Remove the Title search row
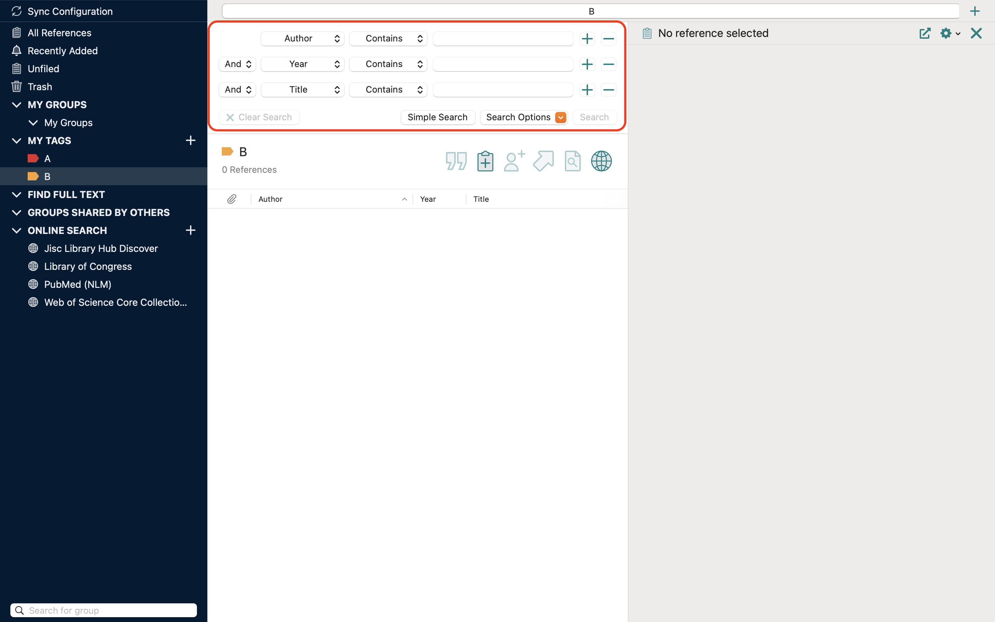995x622 pixels. tap(608, 90)
